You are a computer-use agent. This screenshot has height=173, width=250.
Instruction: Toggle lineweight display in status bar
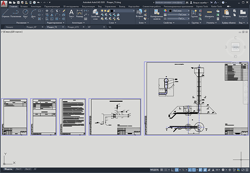pos(200,170)
